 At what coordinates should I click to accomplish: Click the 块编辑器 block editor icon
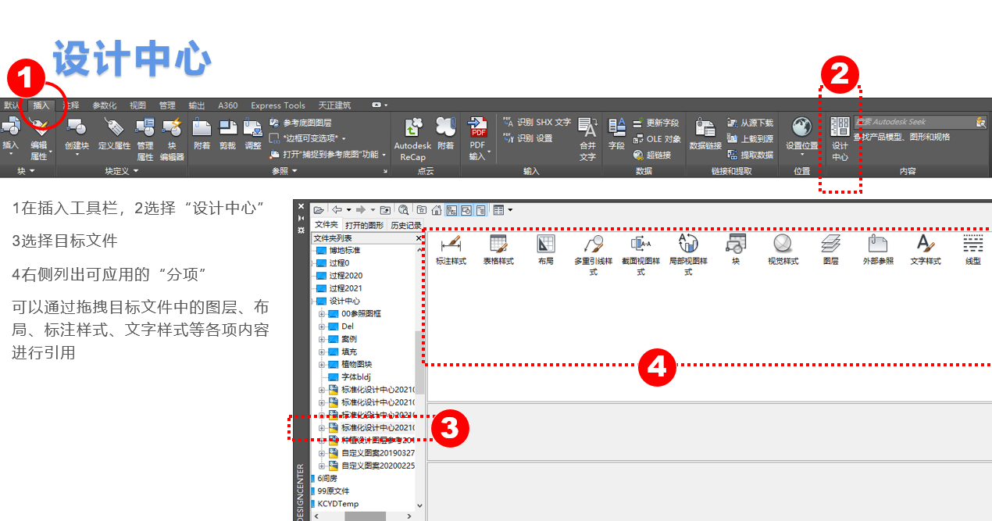click(x=172, y=138)
